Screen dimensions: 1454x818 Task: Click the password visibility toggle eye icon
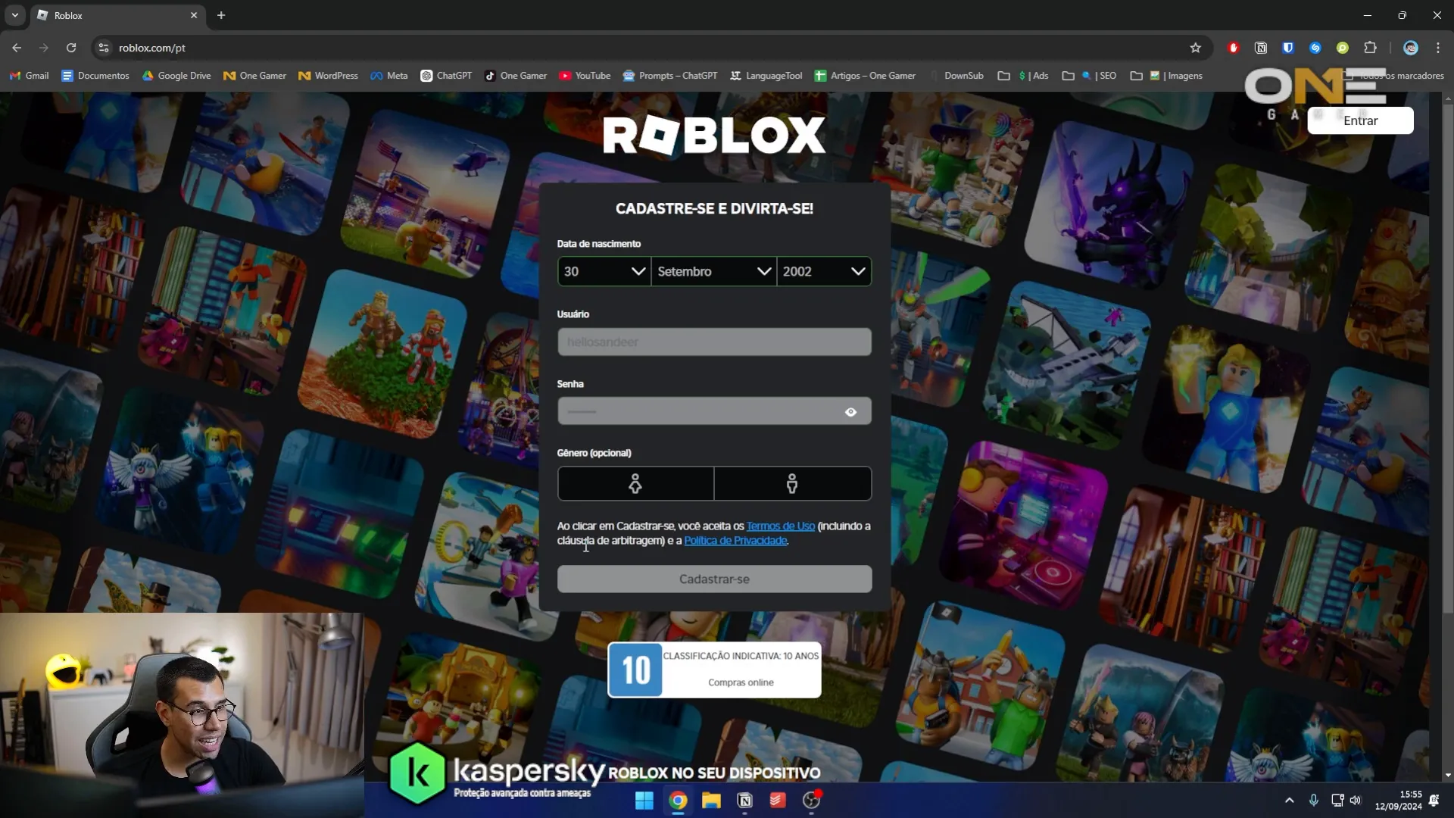[x=851, y=411]
